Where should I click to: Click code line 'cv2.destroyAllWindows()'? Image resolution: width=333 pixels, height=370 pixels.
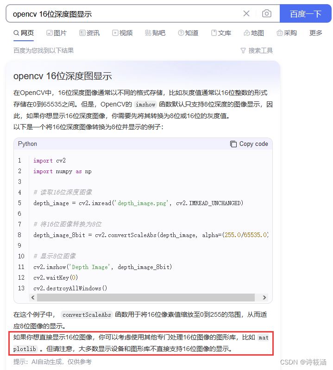click(70, 288)
